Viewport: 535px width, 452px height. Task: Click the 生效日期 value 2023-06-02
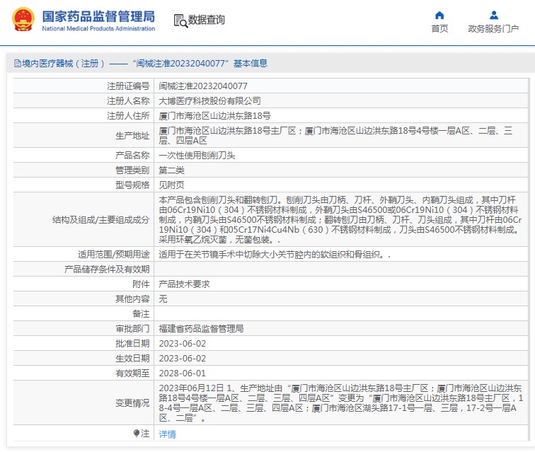click(x=183, y=358)
